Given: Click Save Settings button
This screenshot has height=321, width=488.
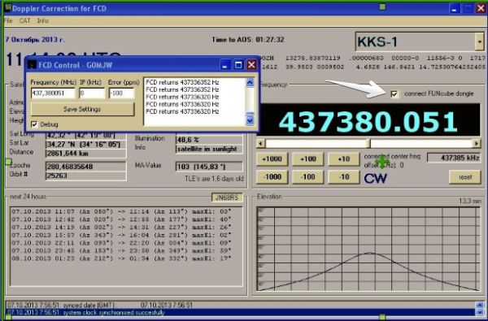Looking at the screenshot, I should coord(82,109).
